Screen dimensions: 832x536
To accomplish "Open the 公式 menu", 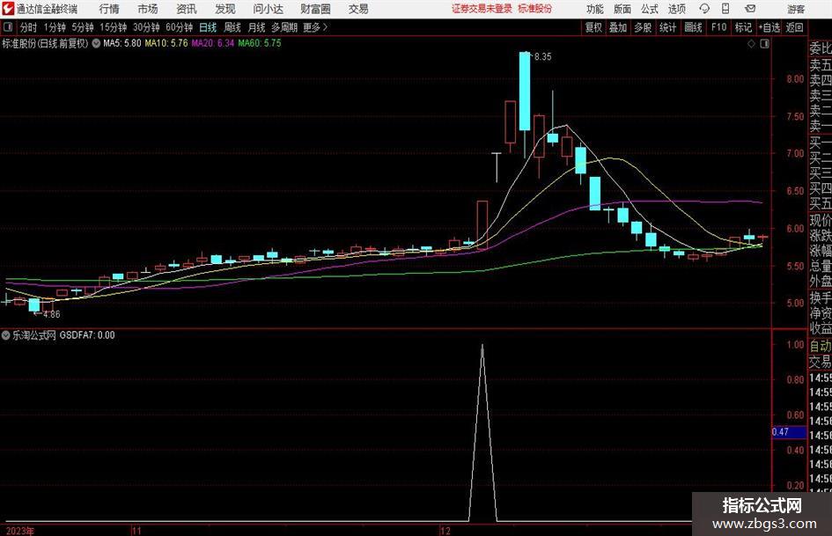I will tap(649, 9).
